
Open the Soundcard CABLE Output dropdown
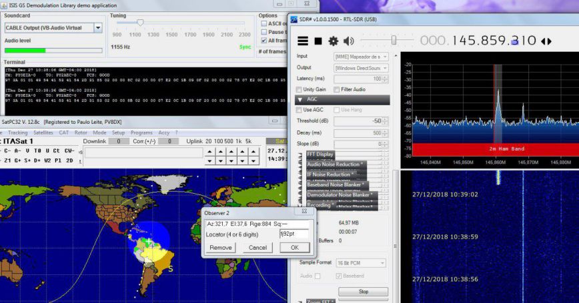pyautogui.click(x=98, y=28)
